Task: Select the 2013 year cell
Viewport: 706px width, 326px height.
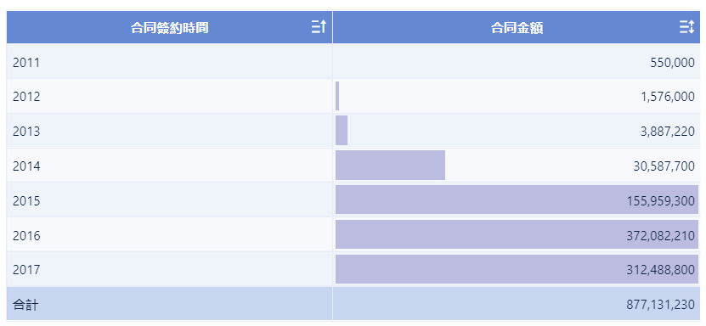Action: 170,131
